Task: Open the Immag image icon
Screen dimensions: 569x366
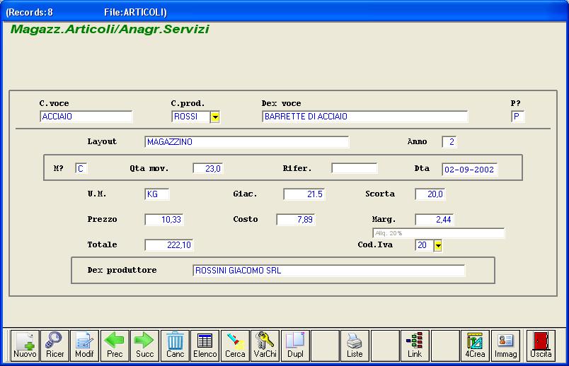Action: (505, 346)
